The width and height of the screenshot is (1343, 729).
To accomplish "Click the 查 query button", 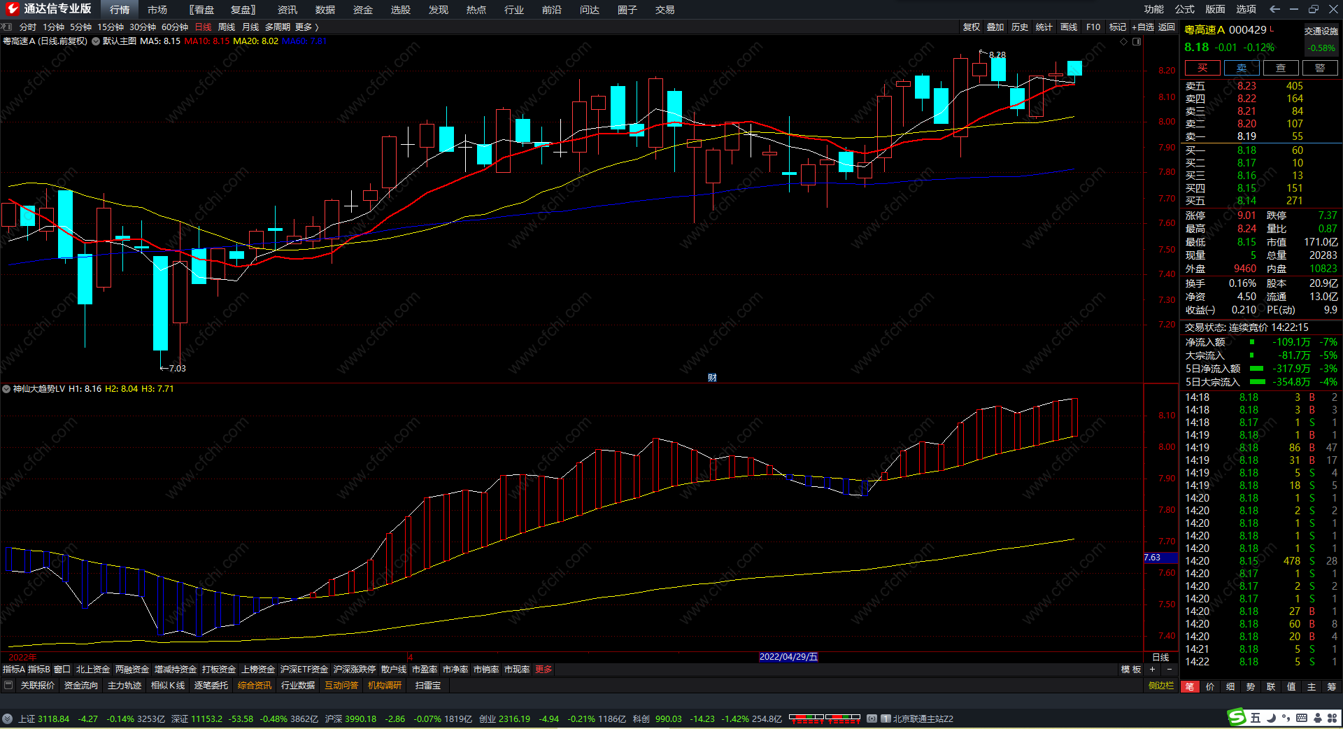I will tap(1281, 68).
